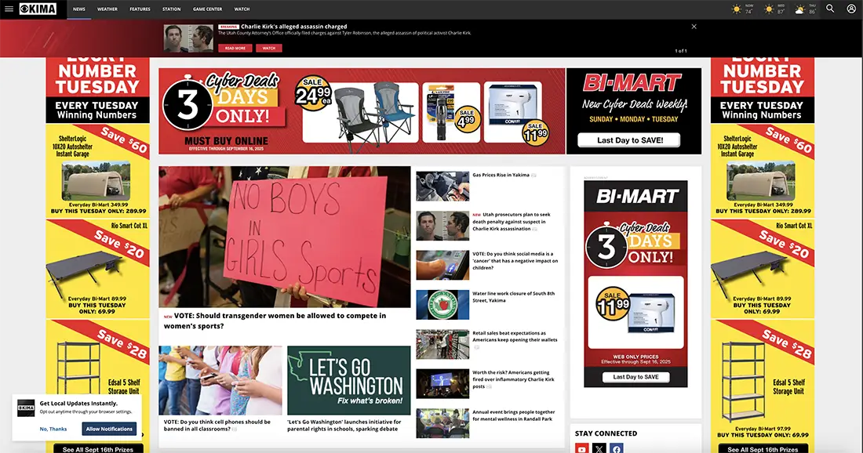Click the Read More button in breaking banner

235,49
